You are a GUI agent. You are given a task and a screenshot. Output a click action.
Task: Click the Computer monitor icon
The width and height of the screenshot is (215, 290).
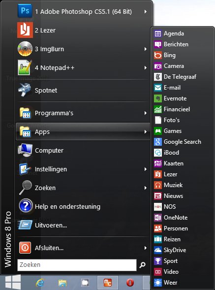pos(25,150)
